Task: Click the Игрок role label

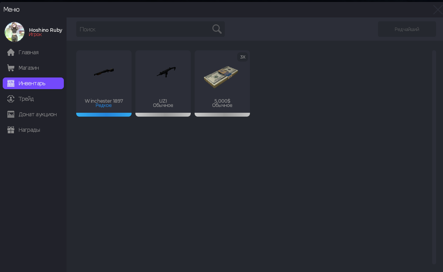Action: point(35,34)
